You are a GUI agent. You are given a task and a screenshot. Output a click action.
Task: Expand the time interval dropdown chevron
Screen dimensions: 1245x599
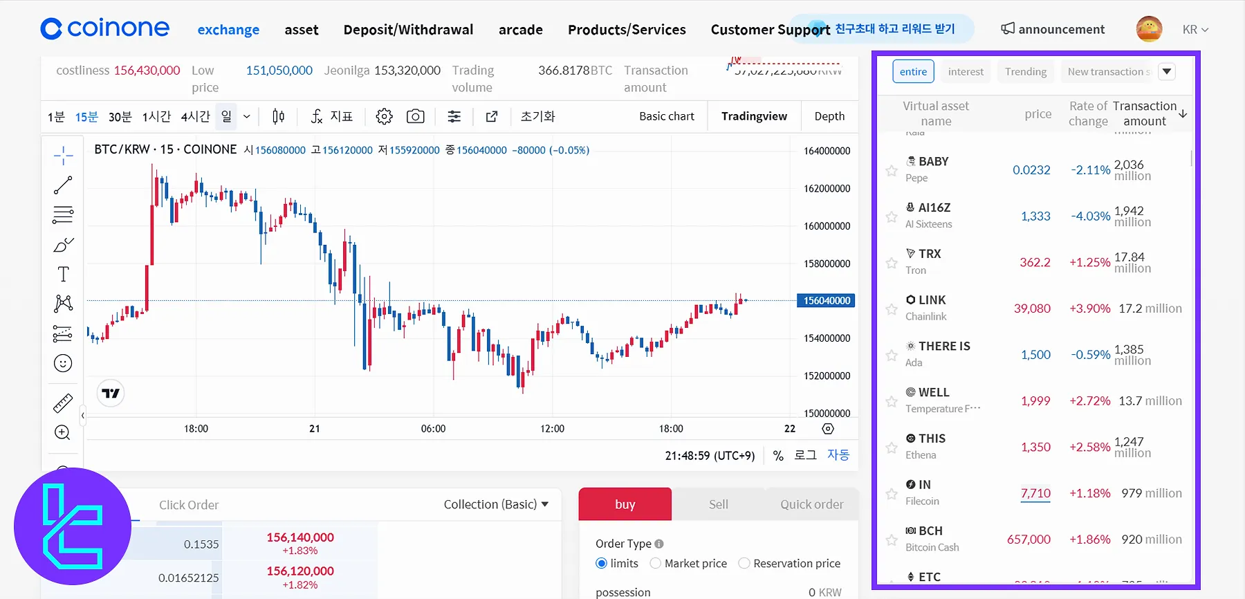click(x=246, y=116)
